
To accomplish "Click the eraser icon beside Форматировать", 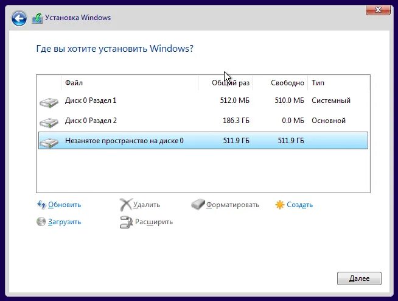I will tap(198, 204).
